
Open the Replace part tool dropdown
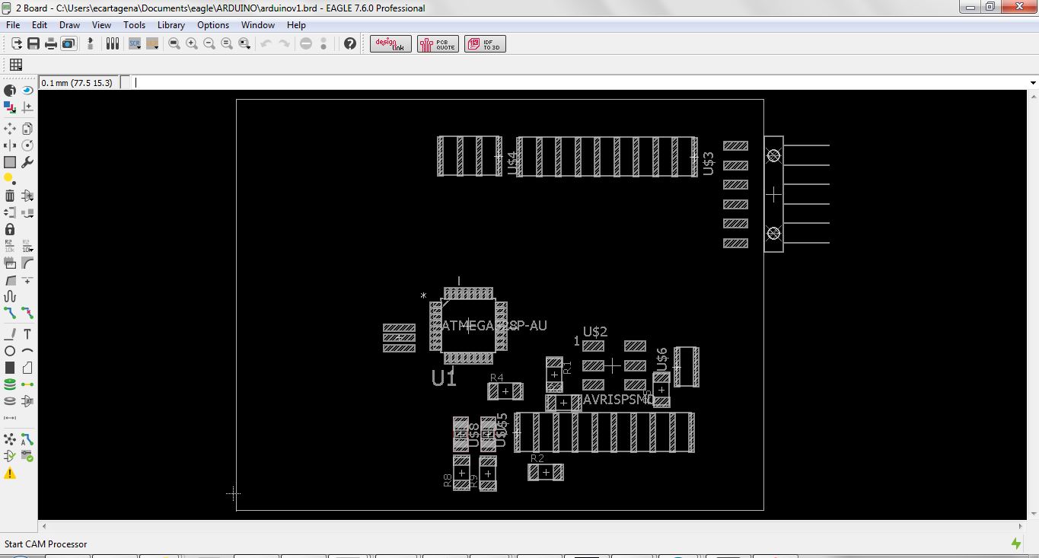(27, 212)
